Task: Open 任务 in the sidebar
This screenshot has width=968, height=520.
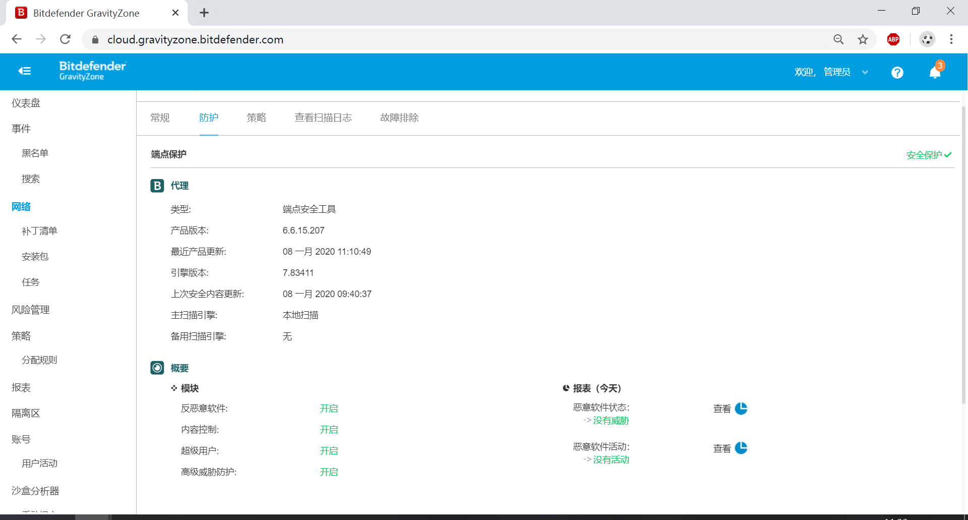Action: pos(30,282)
